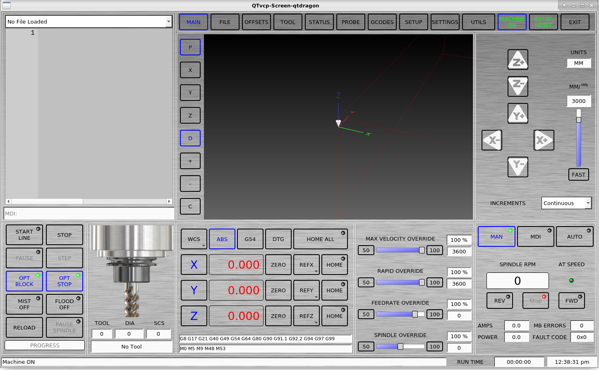
Task: Zero the X axis
Action: [x=278, y=265]
